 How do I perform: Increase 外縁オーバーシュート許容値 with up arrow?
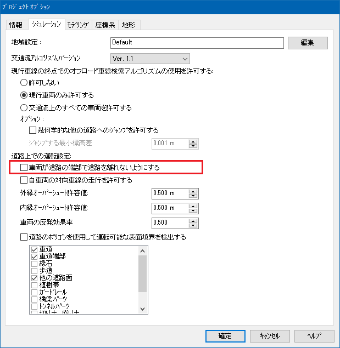[193, 191]
